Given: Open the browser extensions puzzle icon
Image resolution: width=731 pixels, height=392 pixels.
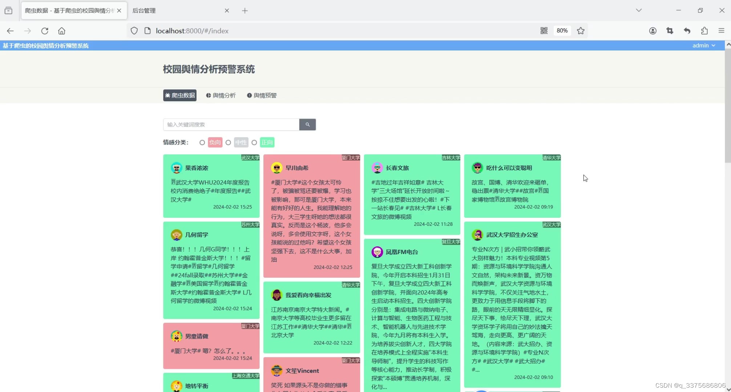Looking at the screenshot, I should [x=704, y=31].
